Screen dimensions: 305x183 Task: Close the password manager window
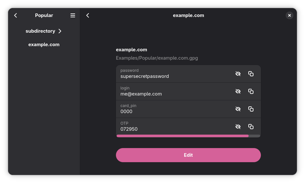(x=289, y=15)
